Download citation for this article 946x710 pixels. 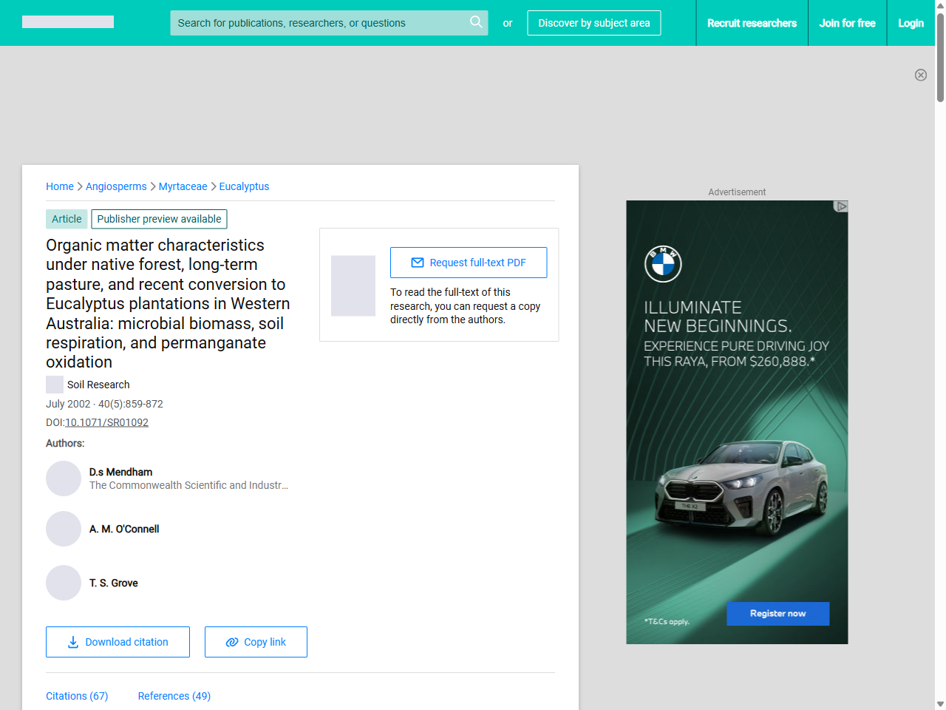[118, 642]
